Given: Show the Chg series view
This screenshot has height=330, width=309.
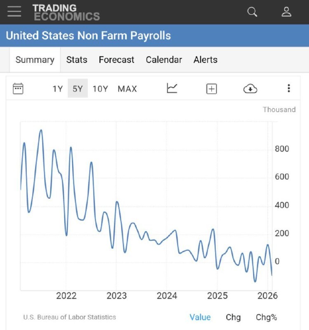Looking at the screenshot, I should pos(233,317).
